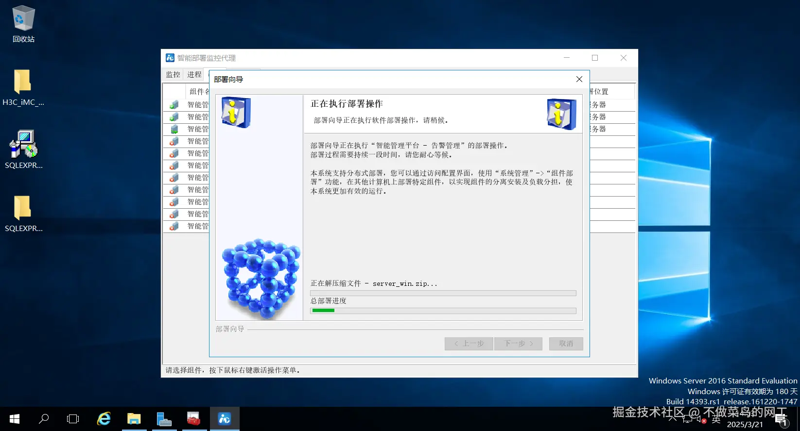Viewport: 800px width, 431px height.
Task: Click the taskbar date 2025/3/21
Action: (745, 424)
